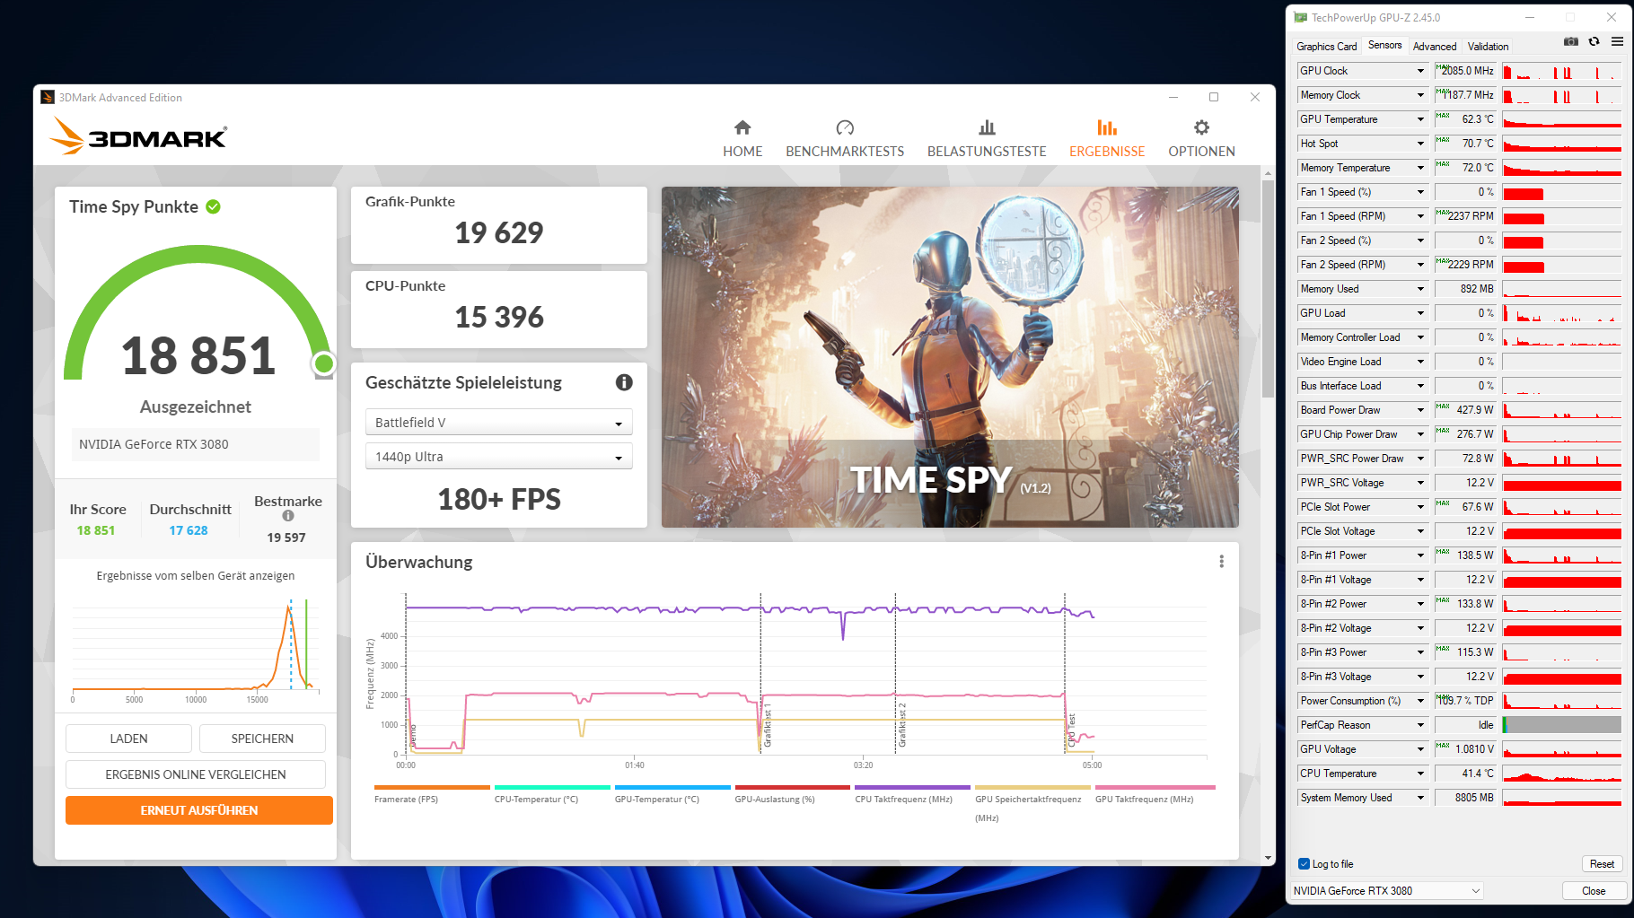
Task: Open the NVIDIA GeForce RTX 3080 GPU selector
Action: pos(1386,891)
